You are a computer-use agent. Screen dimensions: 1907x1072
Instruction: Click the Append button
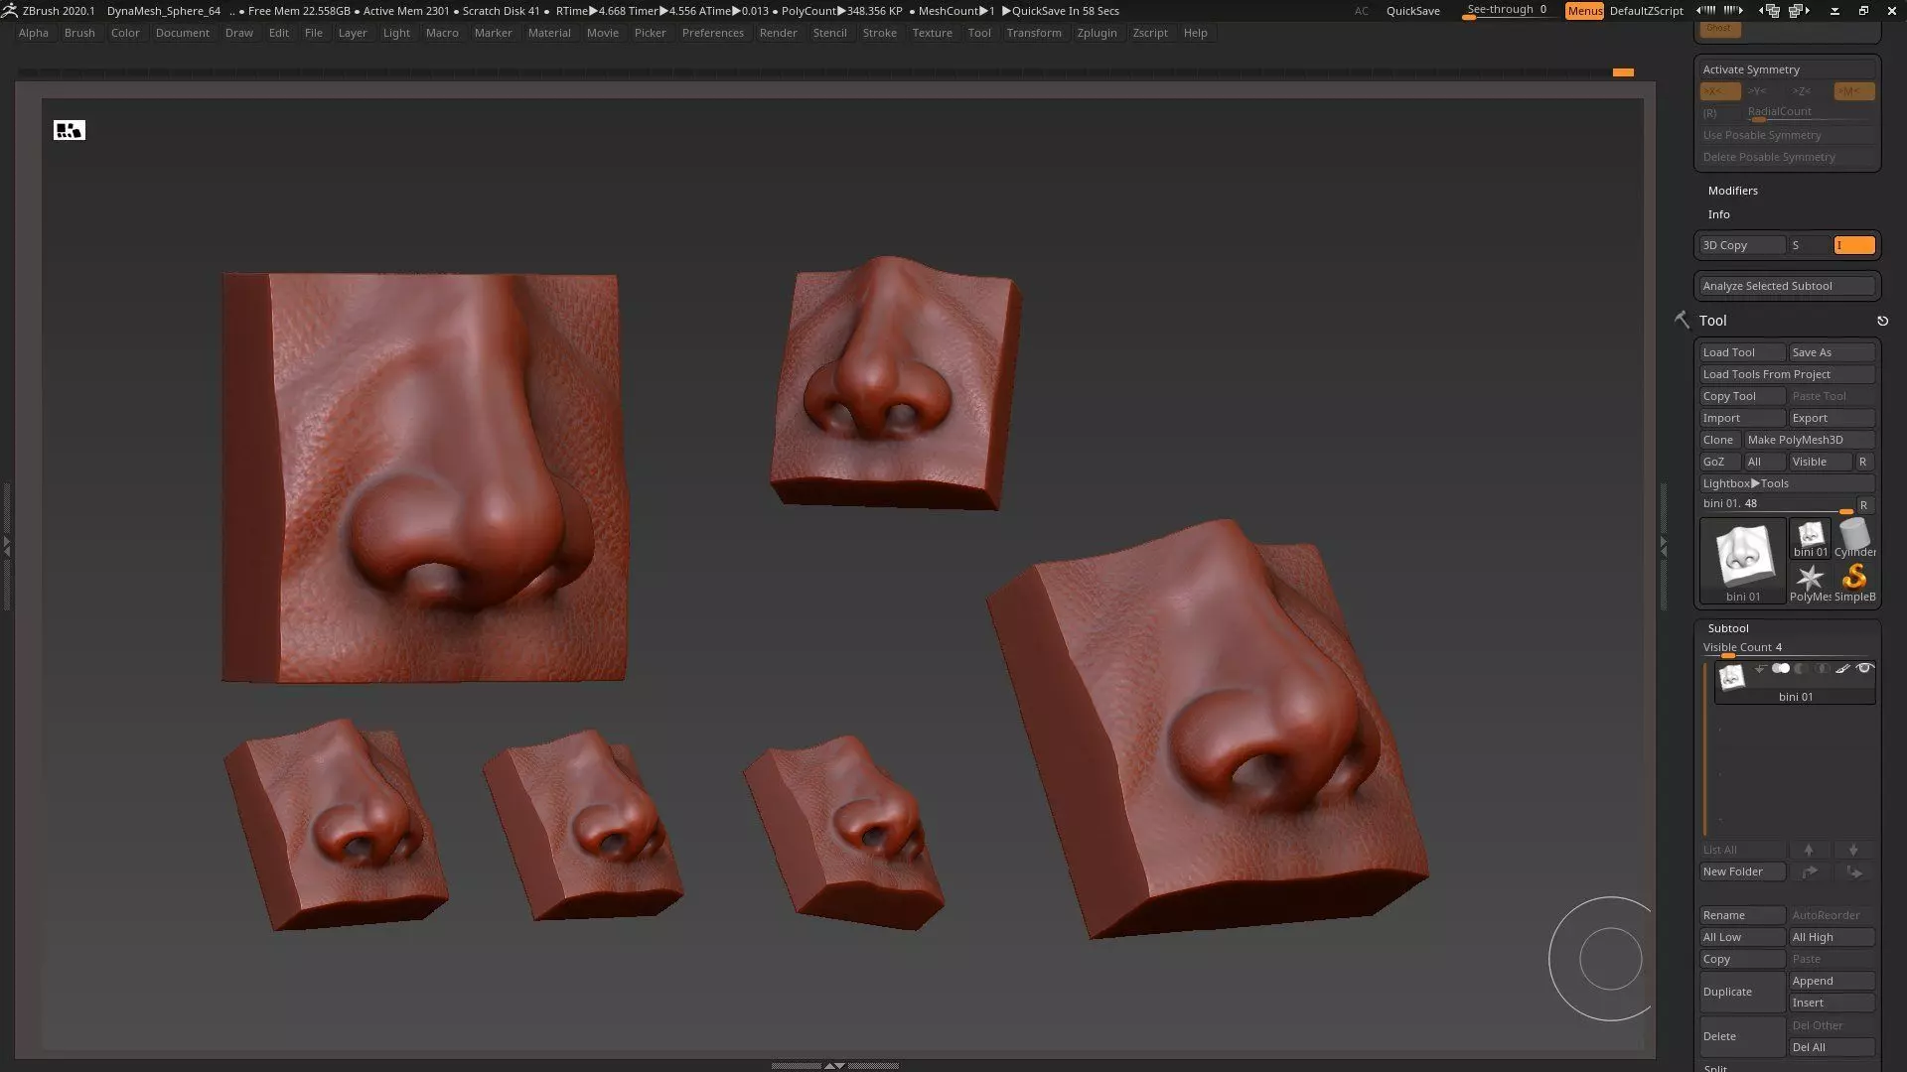point(1832,981)
